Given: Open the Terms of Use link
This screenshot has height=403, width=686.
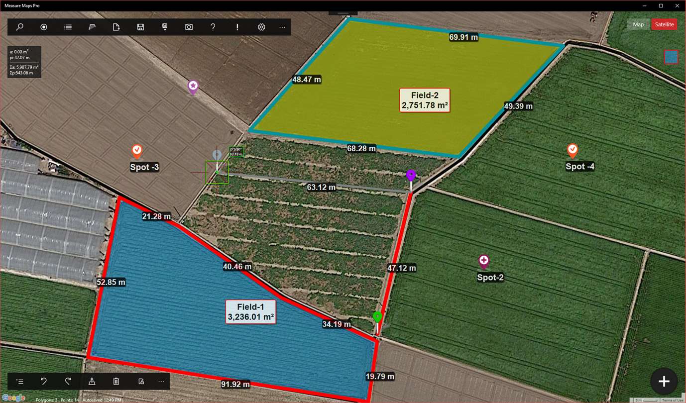Looking at the screenshot, I should coord(673,400).
